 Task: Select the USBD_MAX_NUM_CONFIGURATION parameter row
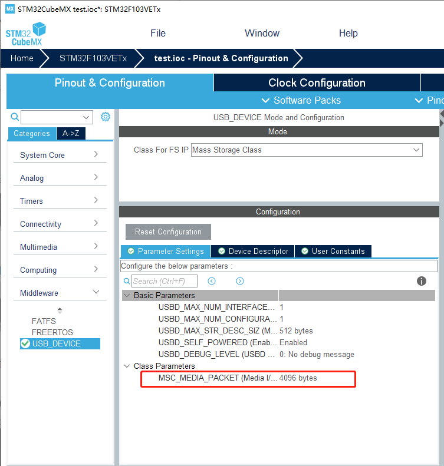click(x=279, y=319)
